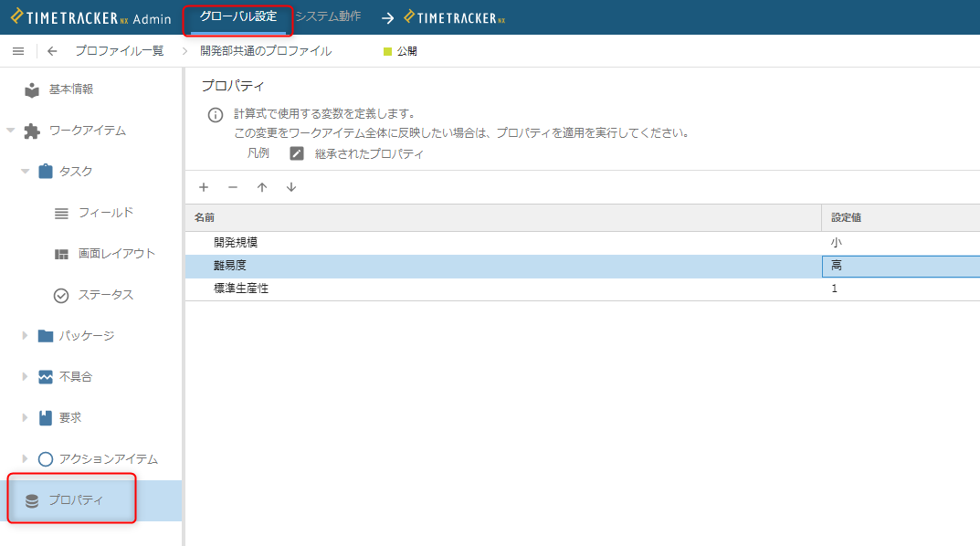Expand the 不具合 tree node
The width and height of the screenshot is (980, 546).
25,377
